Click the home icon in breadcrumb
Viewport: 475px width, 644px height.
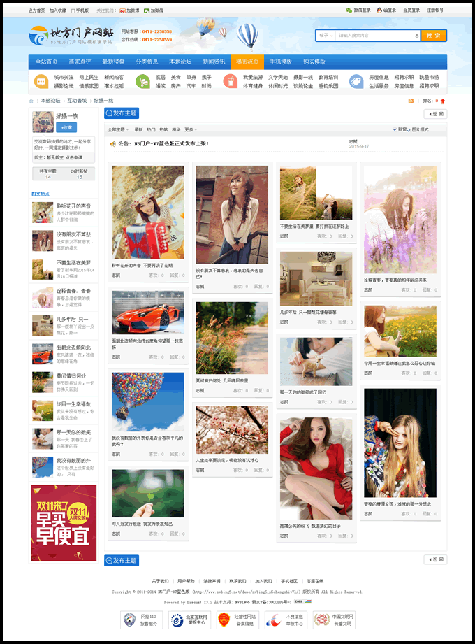pos(31,101)
